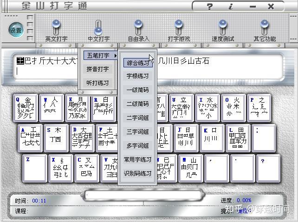This screenshot has height=222, width=298.
Task: Click the K 口 keyboard key
Action: click(x=212, y=138)
